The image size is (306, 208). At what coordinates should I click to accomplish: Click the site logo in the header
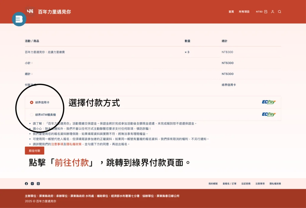[30, 12]
